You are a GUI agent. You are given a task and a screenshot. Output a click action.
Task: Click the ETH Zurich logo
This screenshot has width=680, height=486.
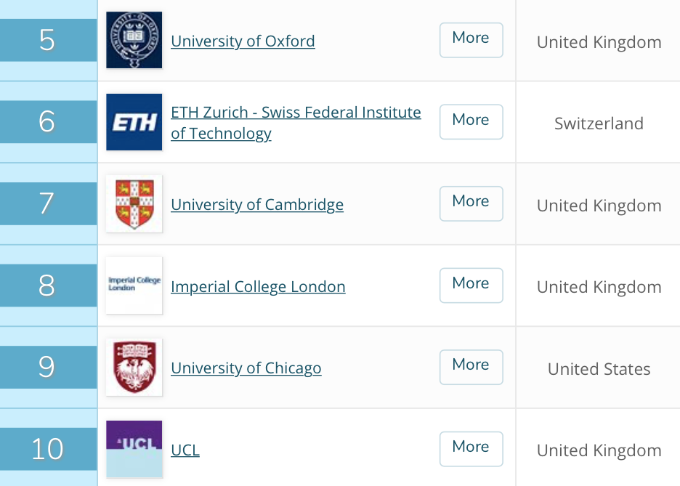coord(134,122)
